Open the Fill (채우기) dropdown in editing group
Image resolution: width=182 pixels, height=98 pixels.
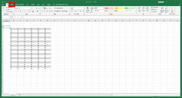click(x=154, y=10)
